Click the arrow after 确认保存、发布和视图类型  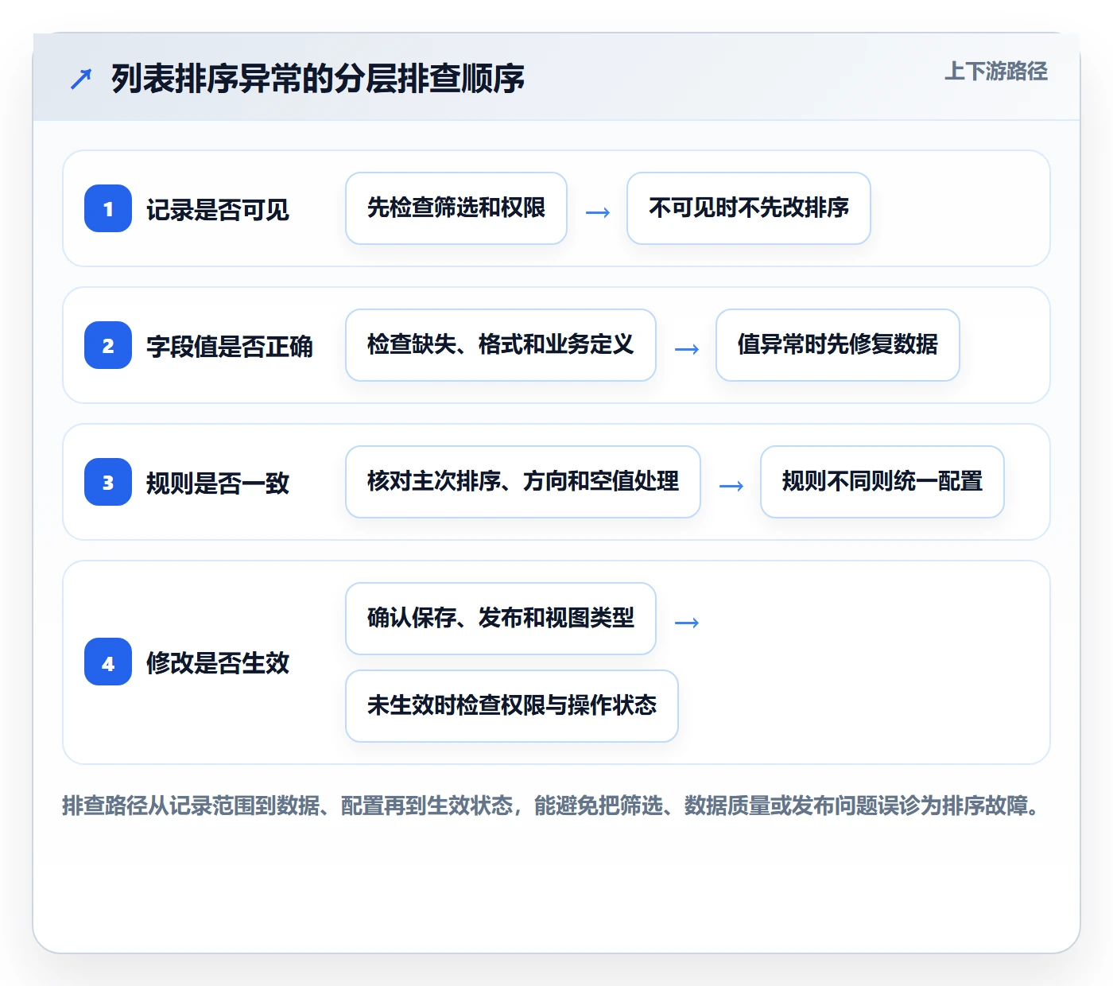pyautogui.click(x=687, y=623)
